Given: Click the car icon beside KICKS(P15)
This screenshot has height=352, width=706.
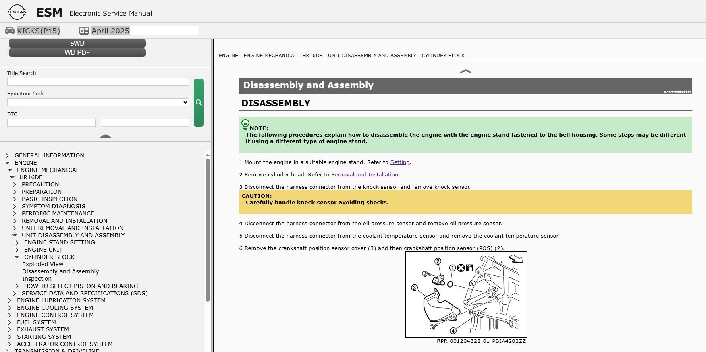Looking at the screenshot, I should 10,31.
